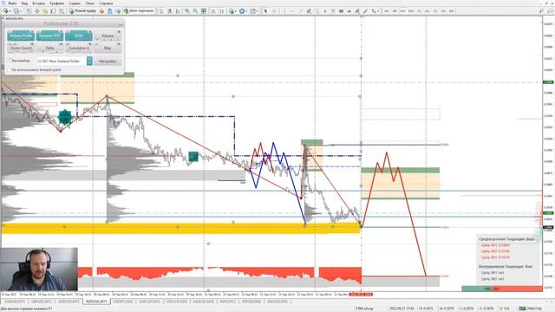
Task: Click the New Chart toolbar icon
Action: 6,11
